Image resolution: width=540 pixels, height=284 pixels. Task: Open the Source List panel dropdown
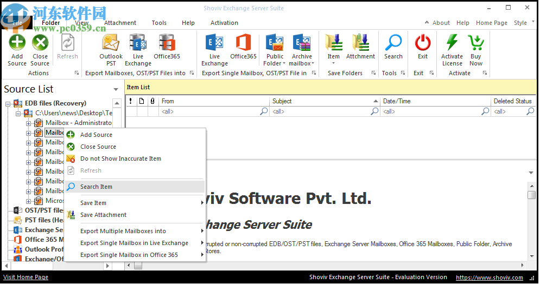tap(116, 89)
